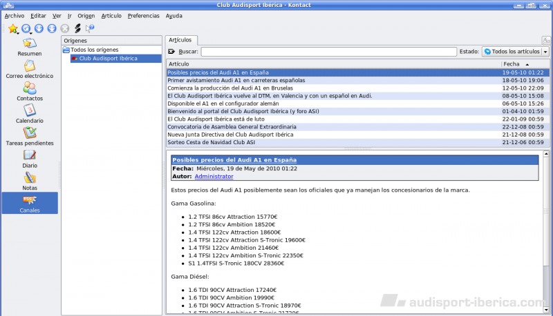Image resolution: width=553 pixels, height=316 pixels.
Task: Click inside the Buscar search field
Action: 328,52
